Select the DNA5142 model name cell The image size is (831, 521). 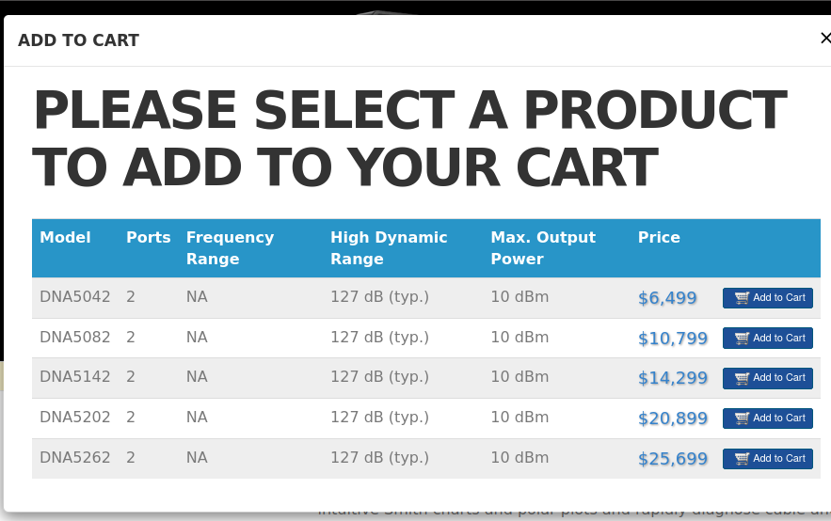click(x=74, y=377)
